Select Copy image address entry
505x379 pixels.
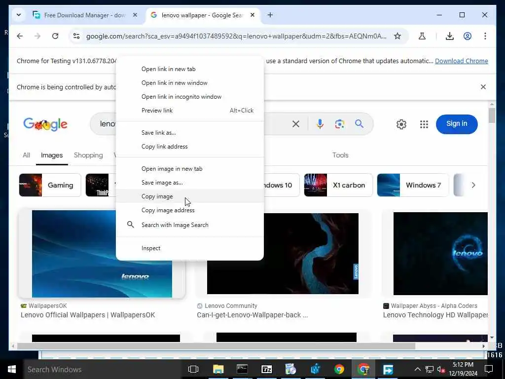[190, 210]
